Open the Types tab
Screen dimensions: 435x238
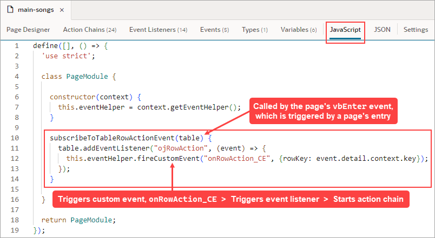point(255,30)
